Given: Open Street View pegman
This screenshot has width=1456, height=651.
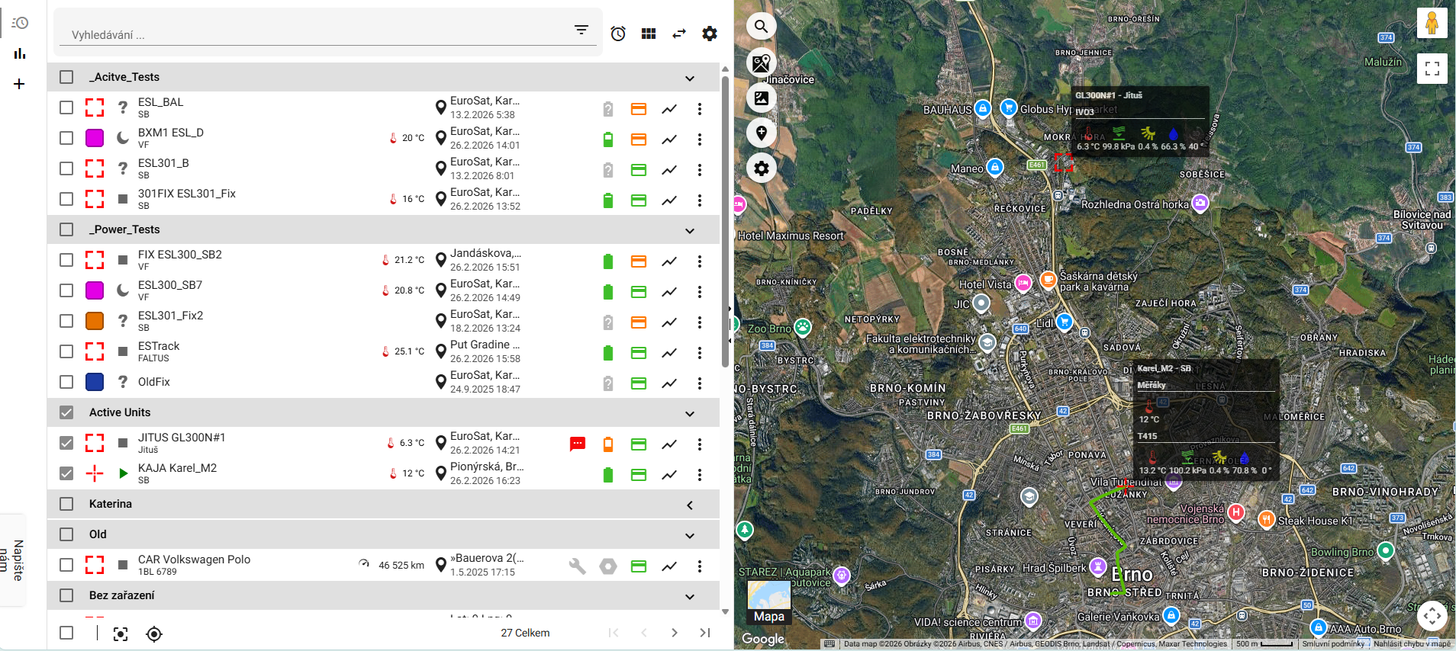Looking at the screenshot, I should point(1432,23).
